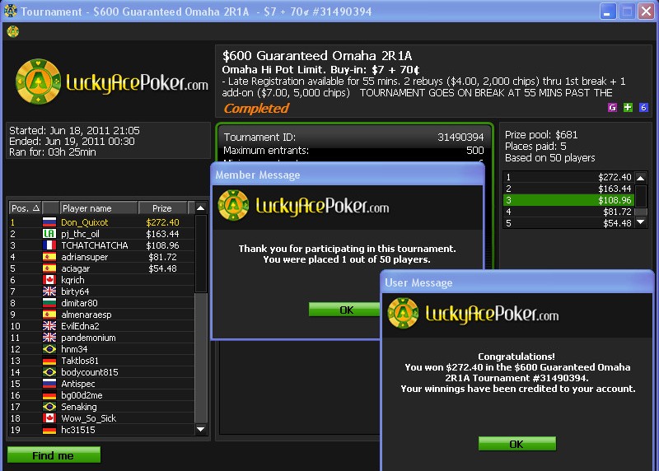Click the Bulgarian flag beside dimitar80
Image resolution: width=659 pixels, height=471 pixels.
pos(49,303)
